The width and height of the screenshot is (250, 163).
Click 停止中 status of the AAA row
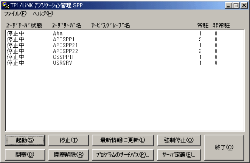pos(16,34)
